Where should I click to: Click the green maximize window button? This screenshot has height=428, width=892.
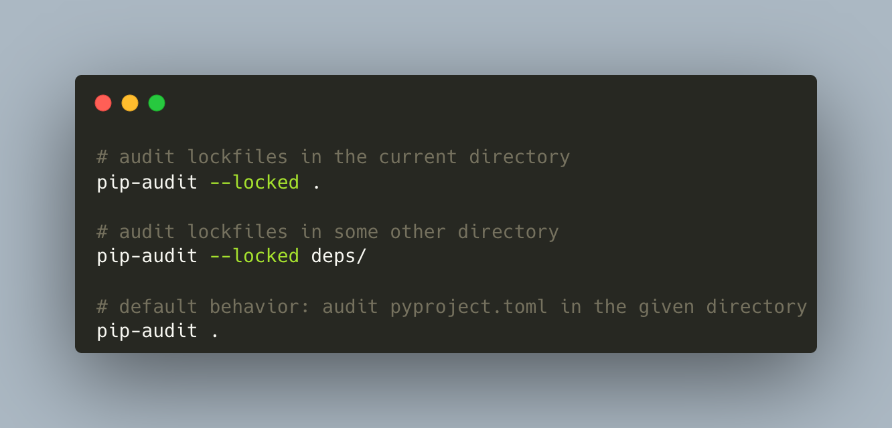click(157, 103)
